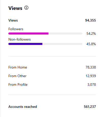Click the Followers label

16,29
